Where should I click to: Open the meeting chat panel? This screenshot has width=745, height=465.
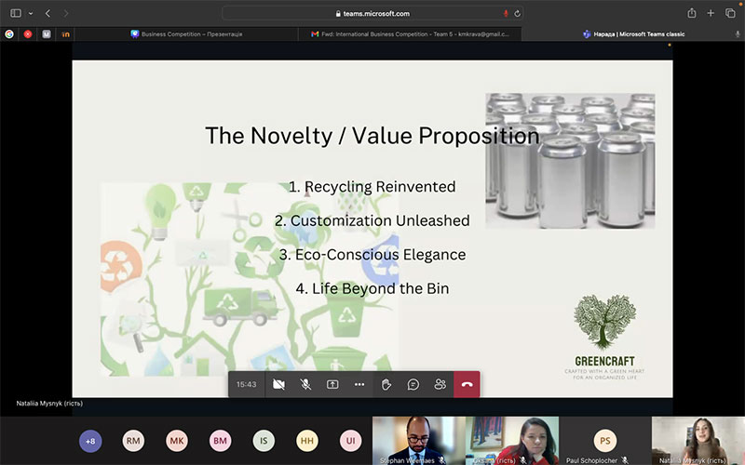(413, 384)
